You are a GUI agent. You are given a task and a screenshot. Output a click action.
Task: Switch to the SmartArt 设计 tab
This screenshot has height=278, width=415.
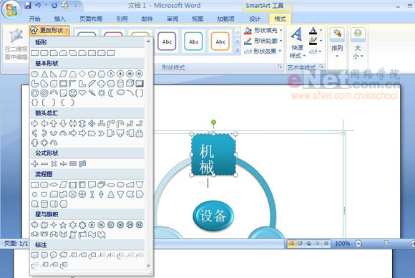coord(255,19)
